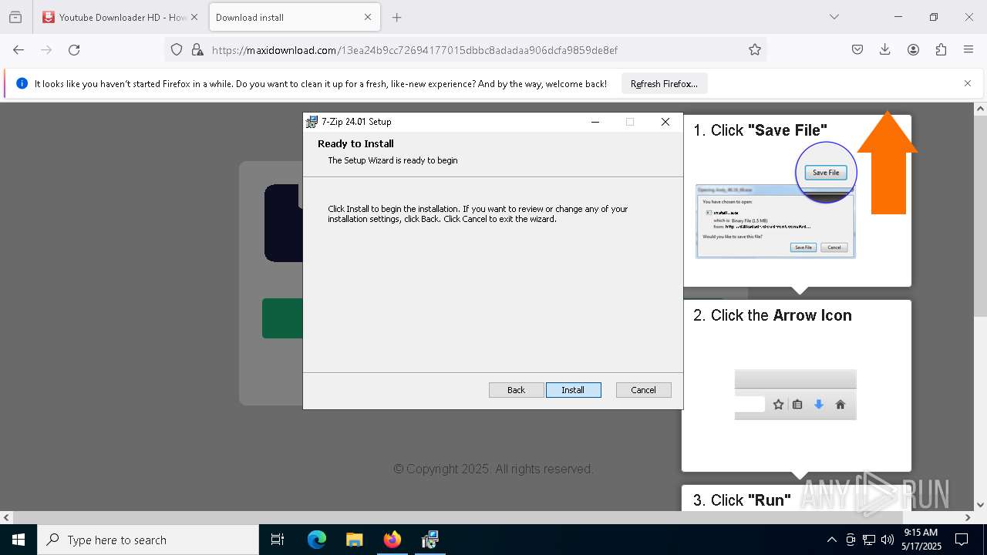
Task: Open Task View on taskbar
Action: point(278,540)
